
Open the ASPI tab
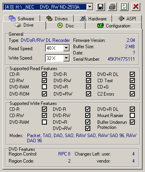[x=127, y=18]
